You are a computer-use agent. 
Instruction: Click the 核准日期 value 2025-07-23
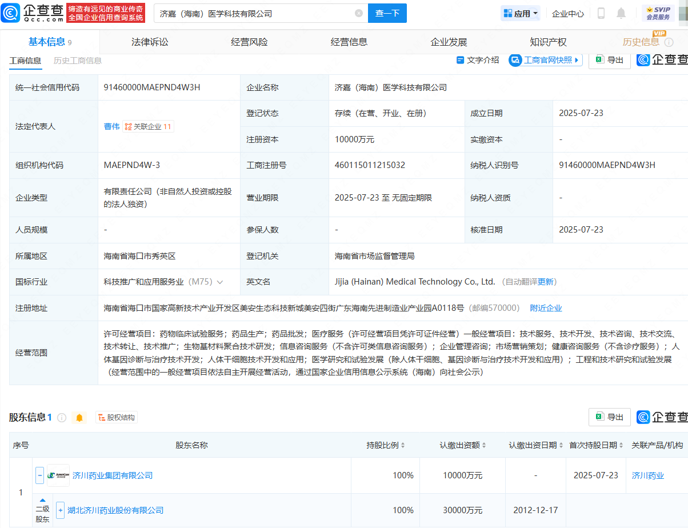click(x=581, y=230)
